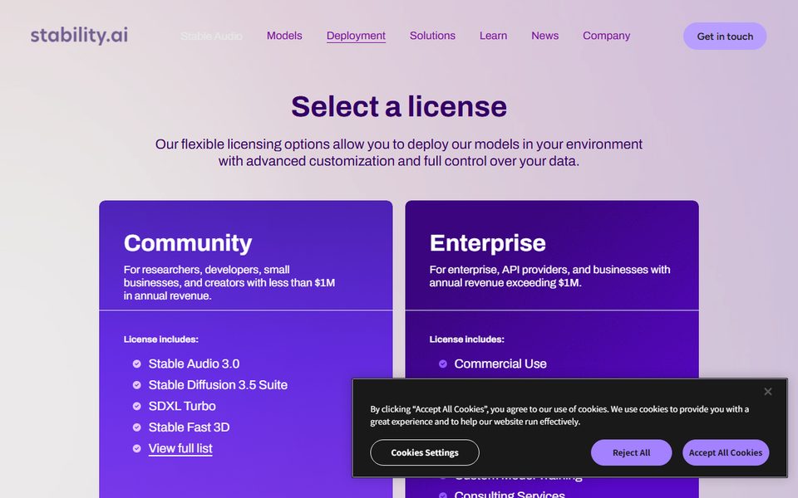Click the checkmark icon beside Commercial Use

coord(443,364)
